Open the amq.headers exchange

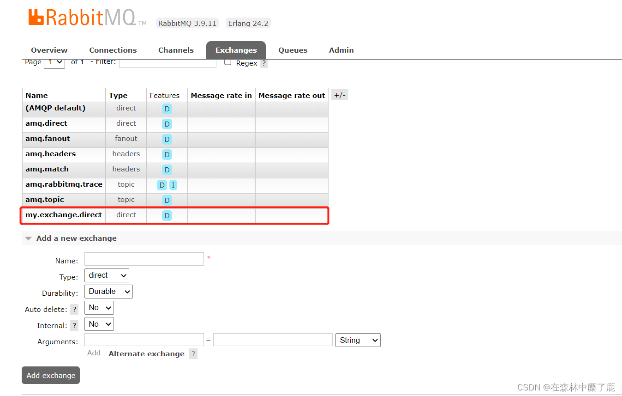point(50,154)
